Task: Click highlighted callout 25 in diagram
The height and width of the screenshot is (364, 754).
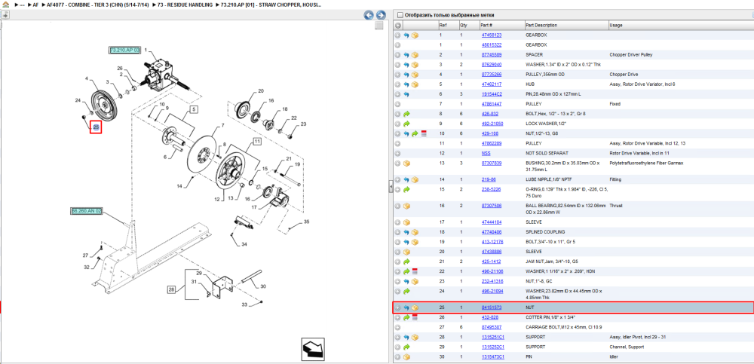Action: 97,127
